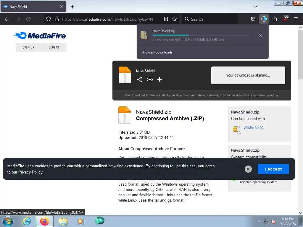Expand the list all tabs chevron

click(x=256, y=7)
